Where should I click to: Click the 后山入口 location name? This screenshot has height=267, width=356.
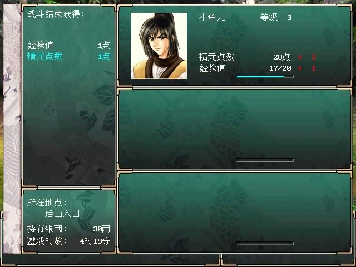click(62, 214)
